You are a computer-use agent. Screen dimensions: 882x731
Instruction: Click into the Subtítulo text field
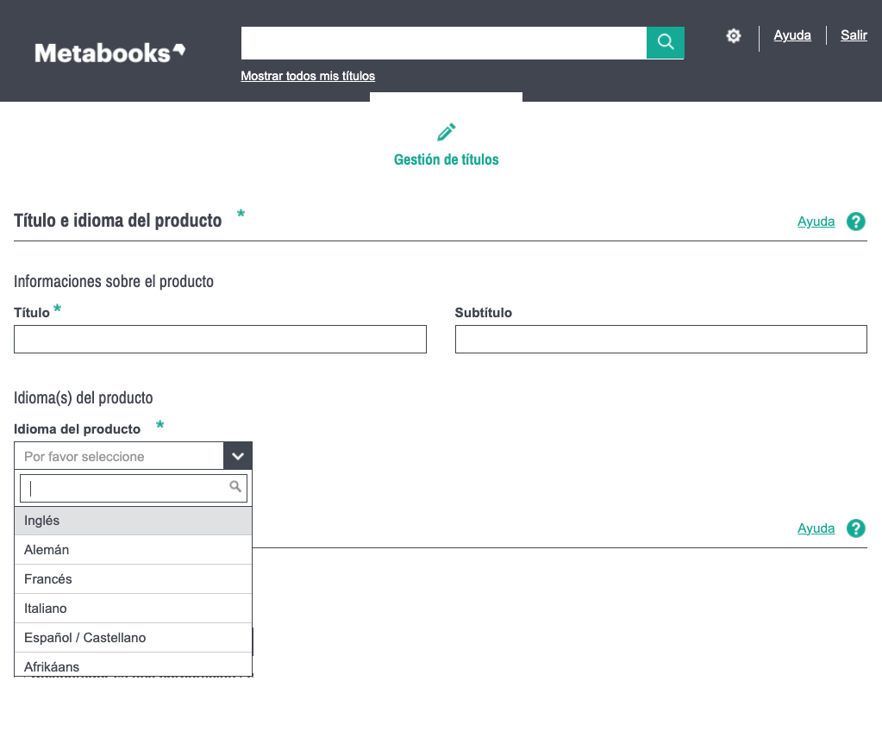(660, 340)
